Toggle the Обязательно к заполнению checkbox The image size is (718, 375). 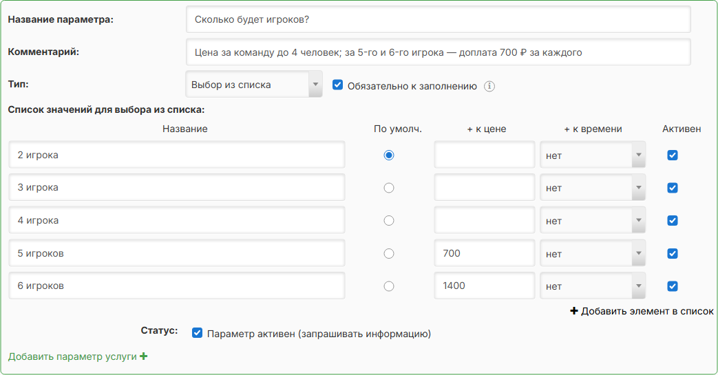coord(337,85)
